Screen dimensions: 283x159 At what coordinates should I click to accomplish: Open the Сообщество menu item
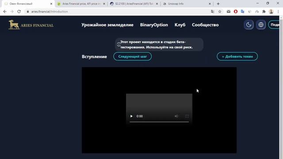205,25
